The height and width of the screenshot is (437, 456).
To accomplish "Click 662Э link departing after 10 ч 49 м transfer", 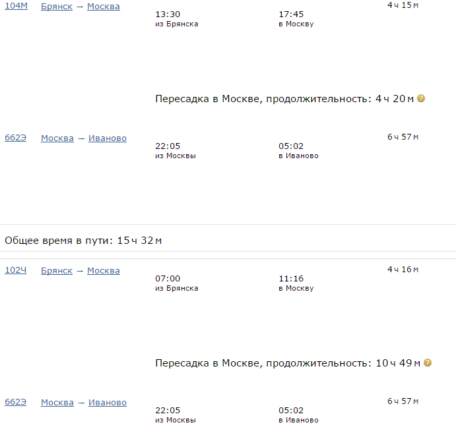I will (x=15, y=402).
